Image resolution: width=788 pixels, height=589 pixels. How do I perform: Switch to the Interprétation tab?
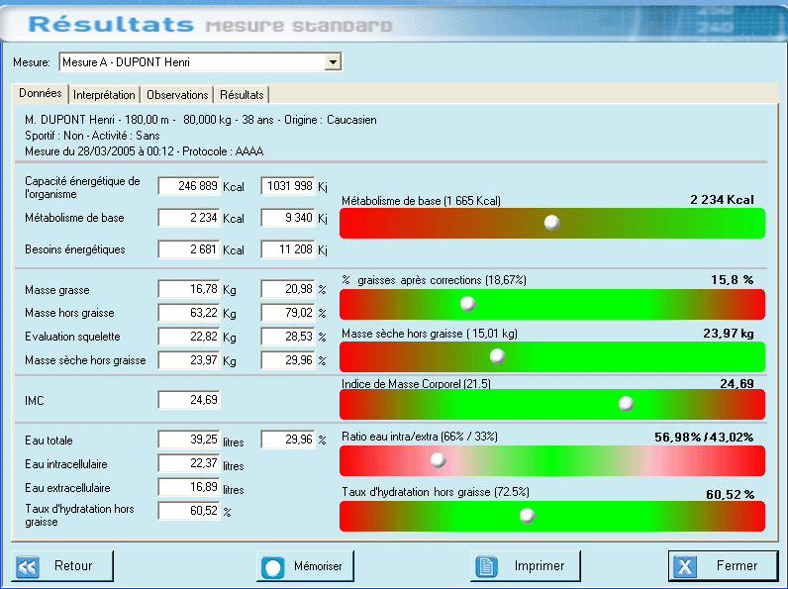click(105, 95)
